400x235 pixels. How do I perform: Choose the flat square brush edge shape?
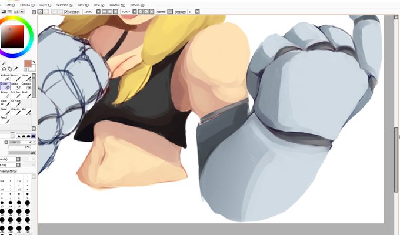click(33, 136)
